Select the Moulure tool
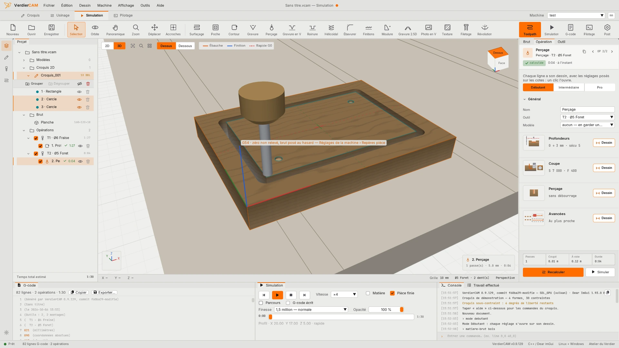Viewport: 619px width, 348px height. click(x=387, y=30)
